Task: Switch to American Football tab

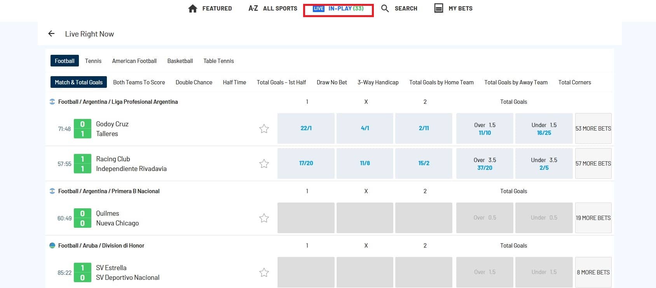Action: tap(134, 61)
